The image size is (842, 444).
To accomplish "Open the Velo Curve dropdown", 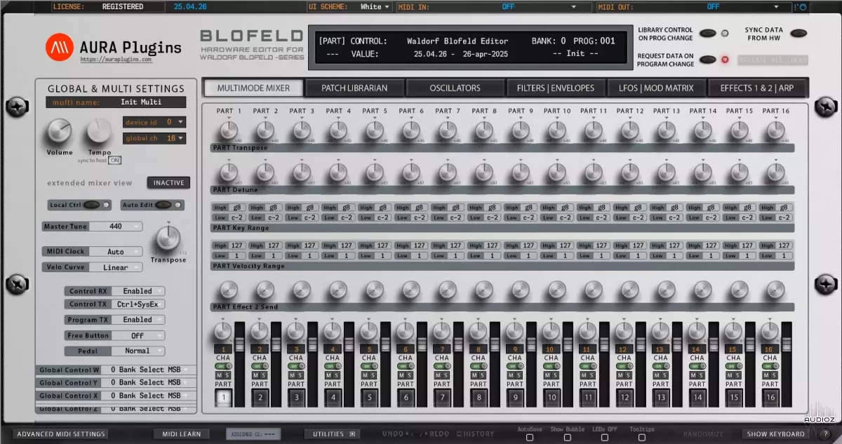I will [115, 267].
